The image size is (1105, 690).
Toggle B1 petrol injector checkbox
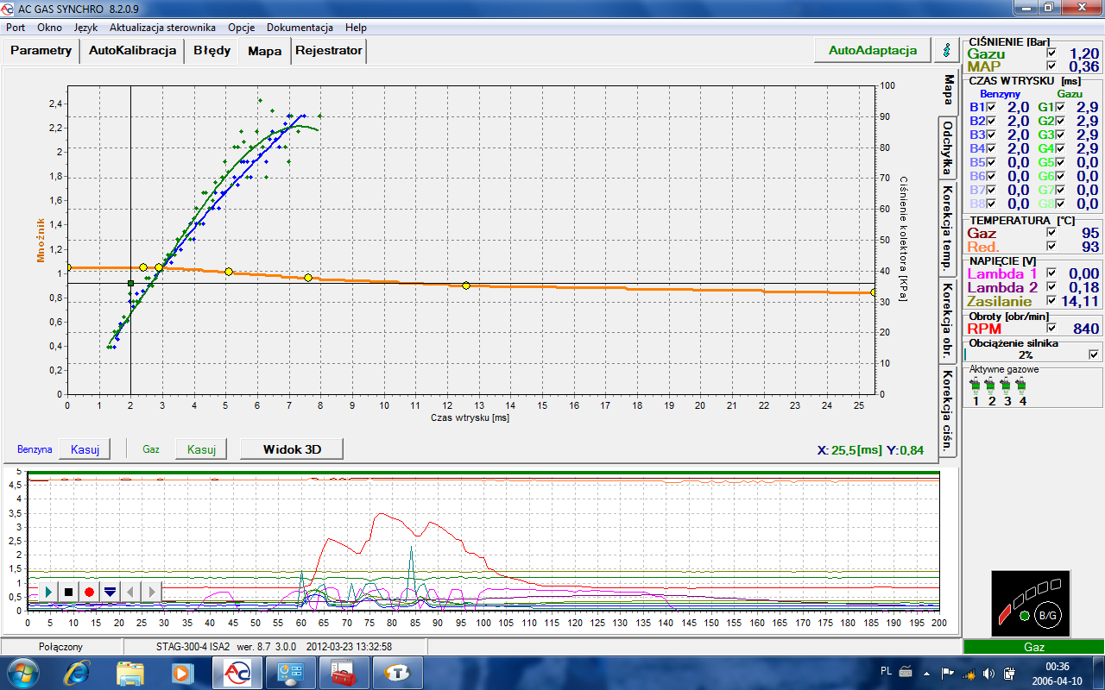(991, 107)
